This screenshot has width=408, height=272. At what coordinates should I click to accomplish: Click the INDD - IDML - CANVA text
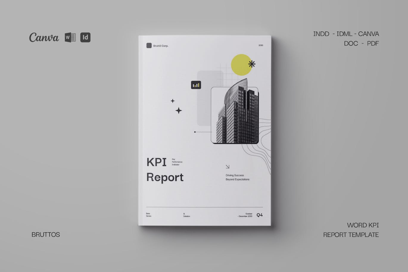(346, 34)
